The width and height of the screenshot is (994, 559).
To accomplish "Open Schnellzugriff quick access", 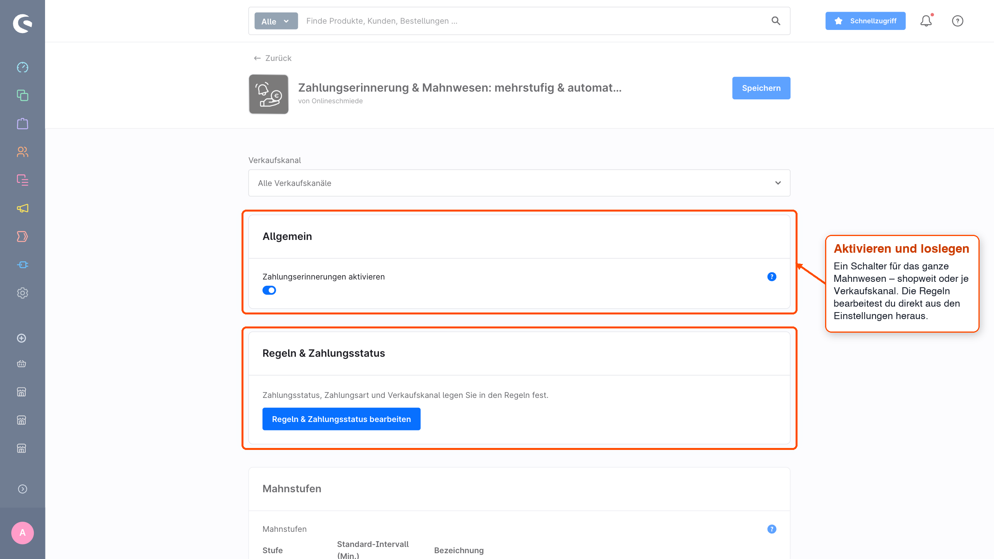I will coord(865,21).
